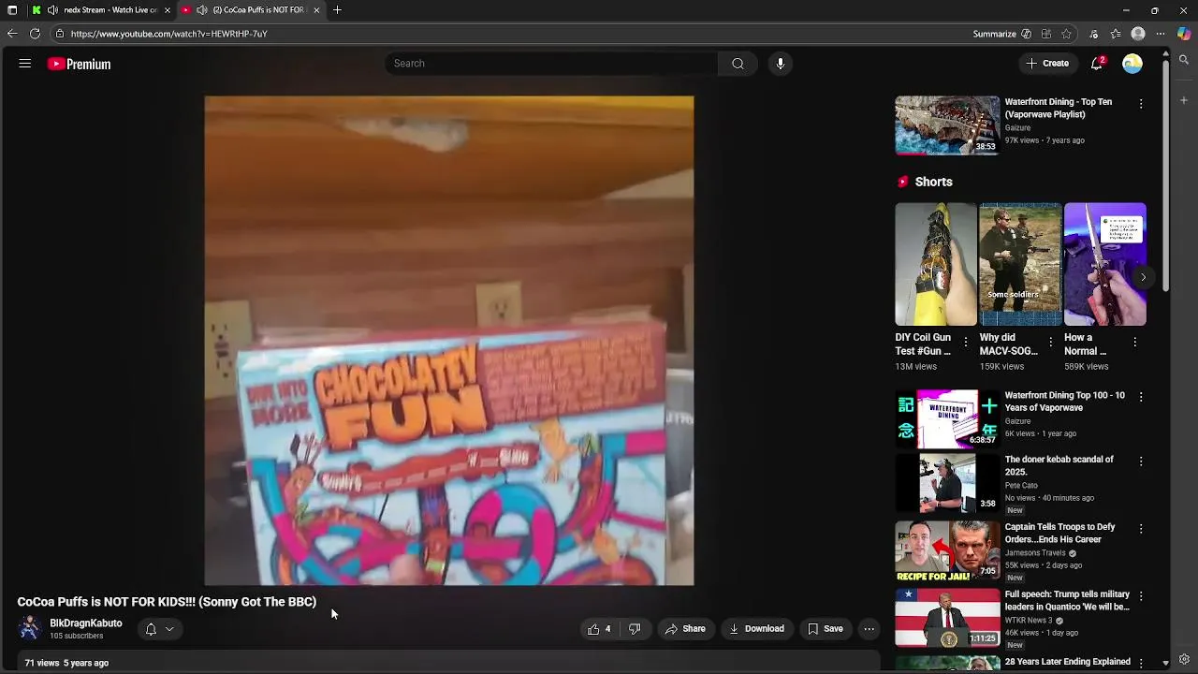Close the CoCoa Puffs tab
1198x674 pixels.
point(316,10)
